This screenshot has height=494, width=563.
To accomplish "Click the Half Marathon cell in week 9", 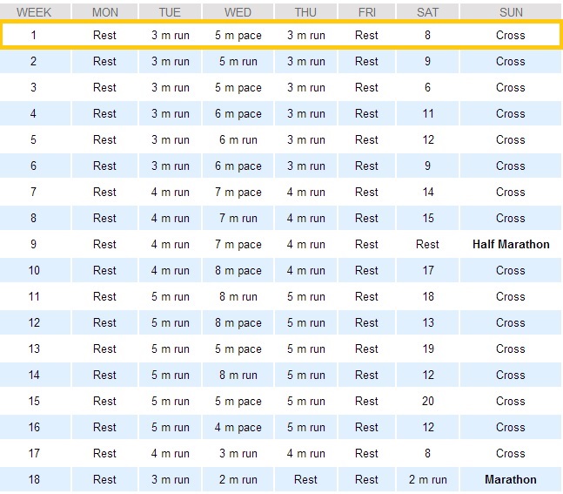I will click(511, 244).
